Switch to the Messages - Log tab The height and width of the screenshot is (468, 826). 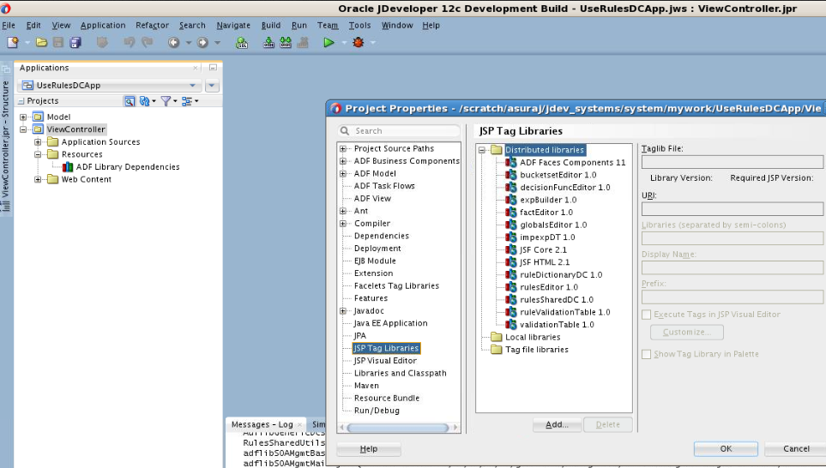point(262,424)
